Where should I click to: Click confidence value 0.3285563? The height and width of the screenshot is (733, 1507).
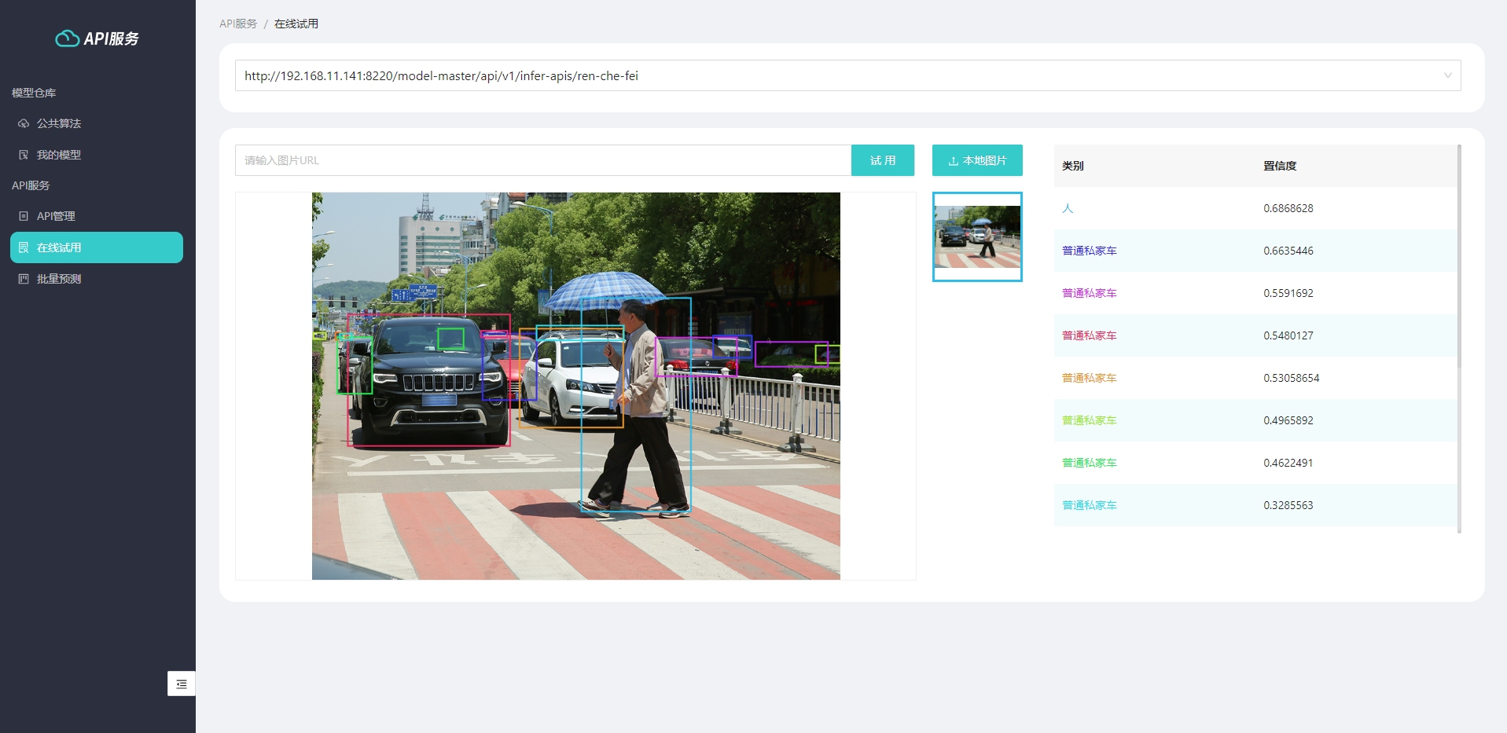point(1288,505)
